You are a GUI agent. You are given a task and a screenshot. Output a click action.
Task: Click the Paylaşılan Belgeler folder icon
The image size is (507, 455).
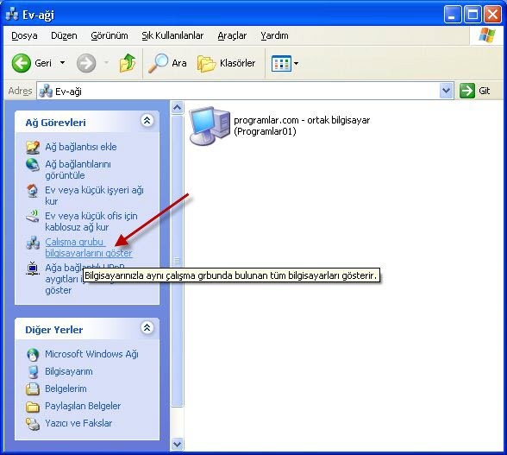[x=33, y=407]
